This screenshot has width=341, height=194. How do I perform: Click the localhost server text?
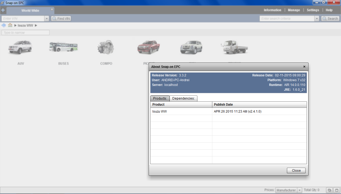point(171,85)
